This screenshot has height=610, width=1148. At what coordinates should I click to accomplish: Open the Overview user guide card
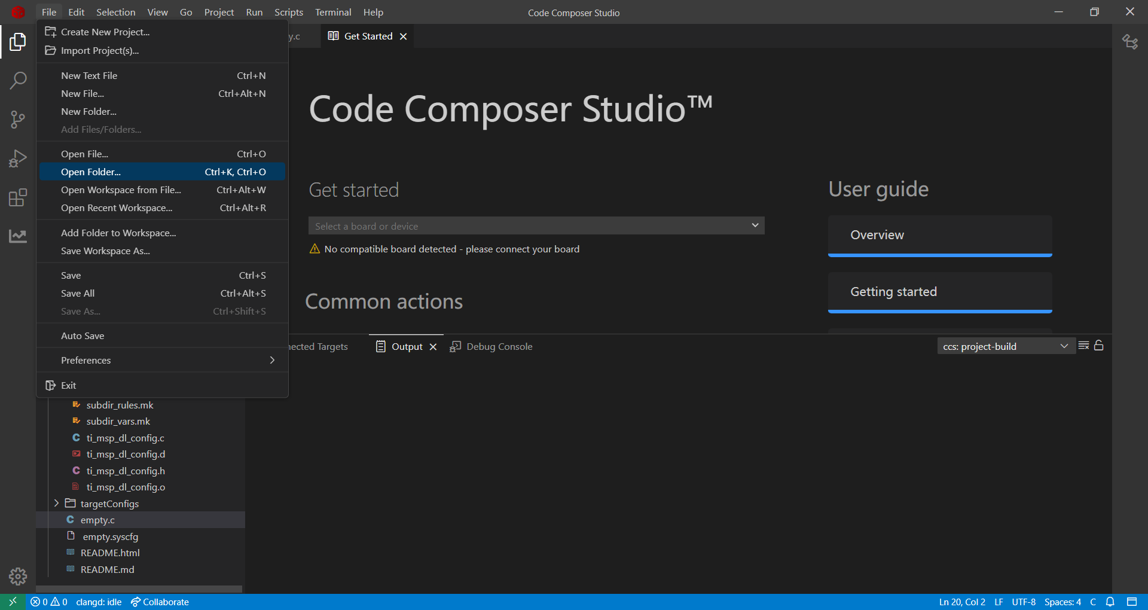pyautogui.click(x=939, y=234)
